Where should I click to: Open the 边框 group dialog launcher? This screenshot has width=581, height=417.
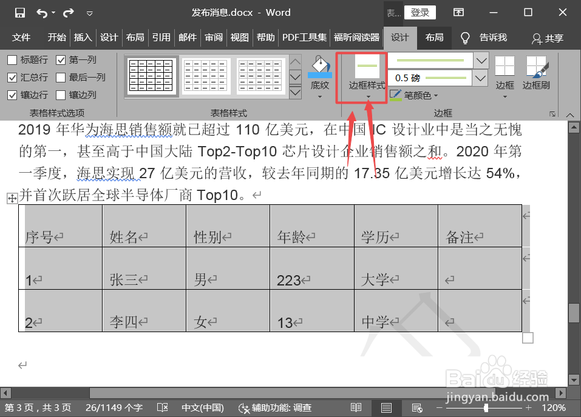552,114
